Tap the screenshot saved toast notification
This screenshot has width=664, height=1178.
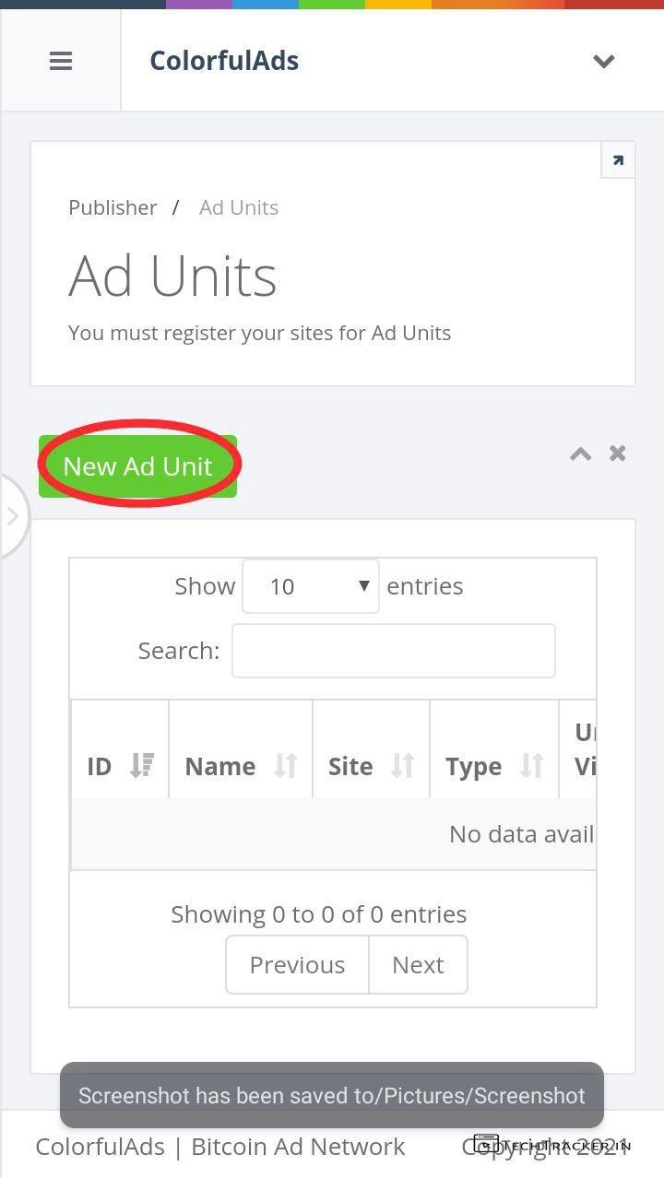332,1095
